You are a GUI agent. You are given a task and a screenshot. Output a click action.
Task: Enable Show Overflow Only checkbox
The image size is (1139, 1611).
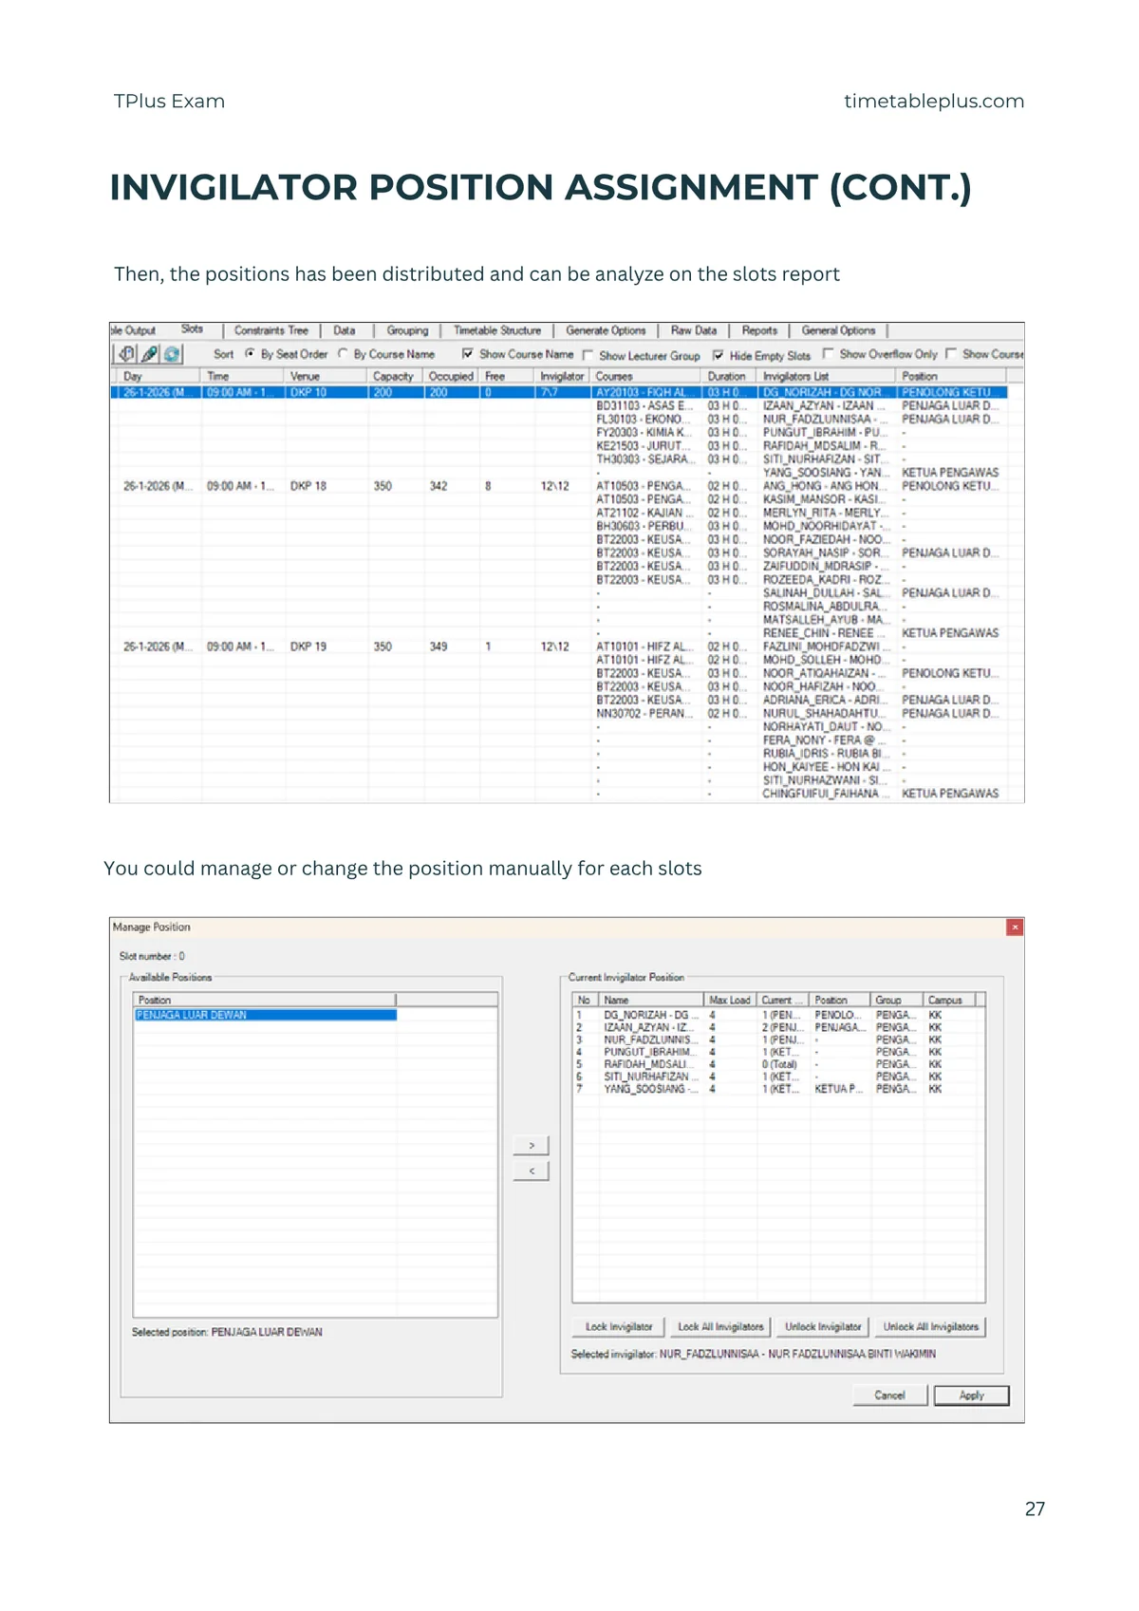coord(828,354)
